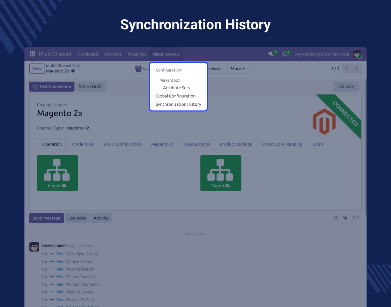Click the New button
Viewport: 391px width, 307px height.
[37, 68]
